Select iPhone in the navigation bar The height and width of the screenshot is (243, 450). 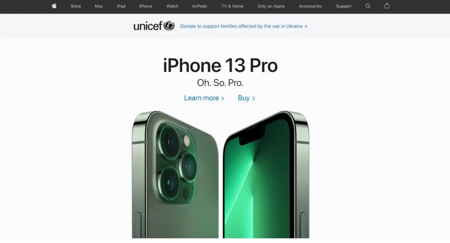[145, 6]
